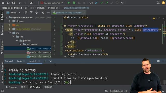Open Search Everywhere magnifier icon
This screenshot has height=93, width=166.
click(x=158, y=3)
